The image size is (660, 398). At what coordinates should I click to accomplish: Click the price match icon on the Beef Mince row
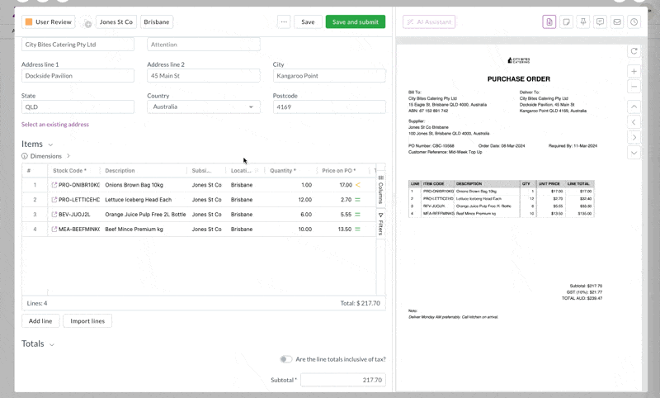(358, 229)
